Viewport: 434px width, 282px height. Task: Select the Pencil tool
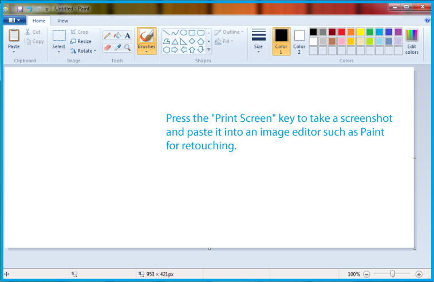point(107,35)
